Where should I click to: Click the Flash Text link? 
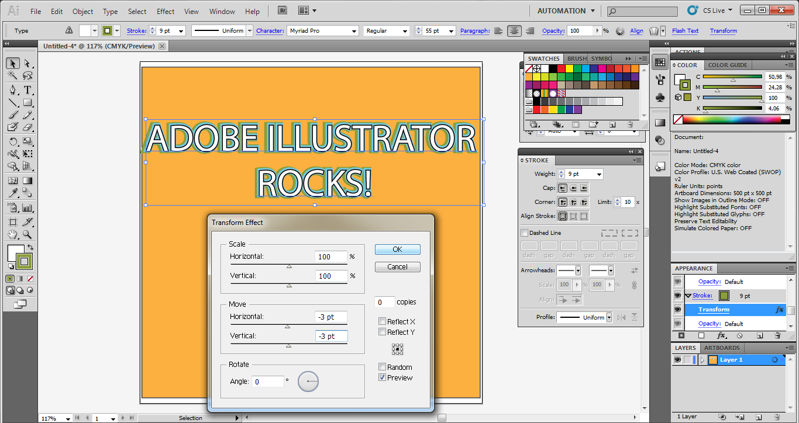685,31
